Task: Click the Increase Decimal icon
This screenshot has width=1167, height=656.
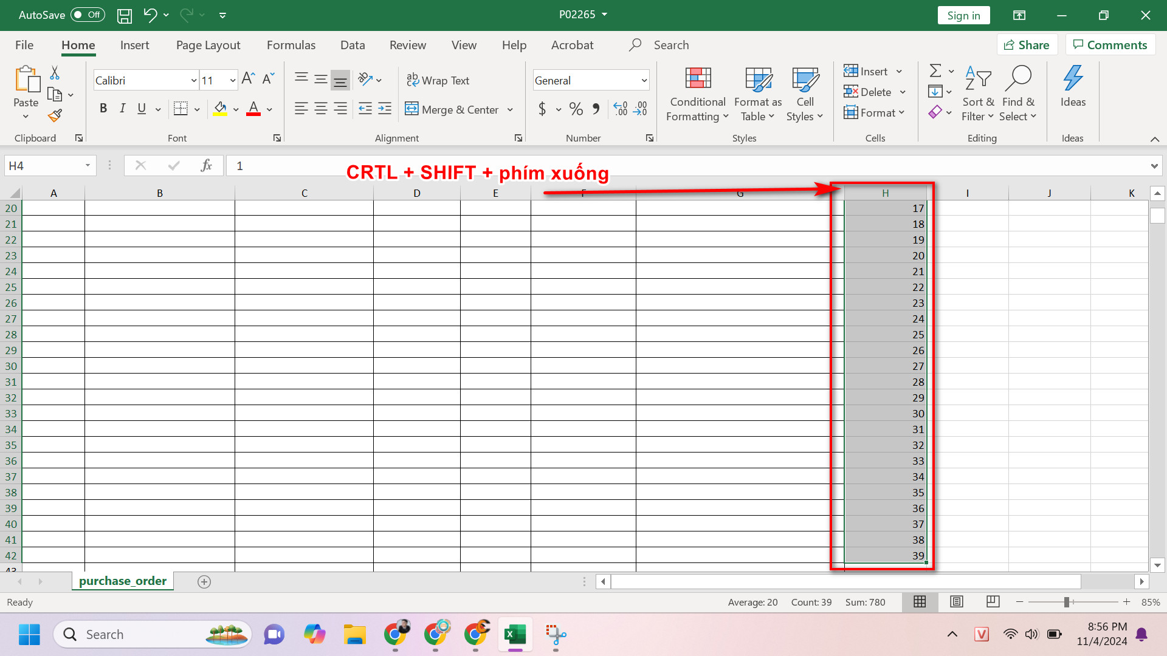Action: 620,109
